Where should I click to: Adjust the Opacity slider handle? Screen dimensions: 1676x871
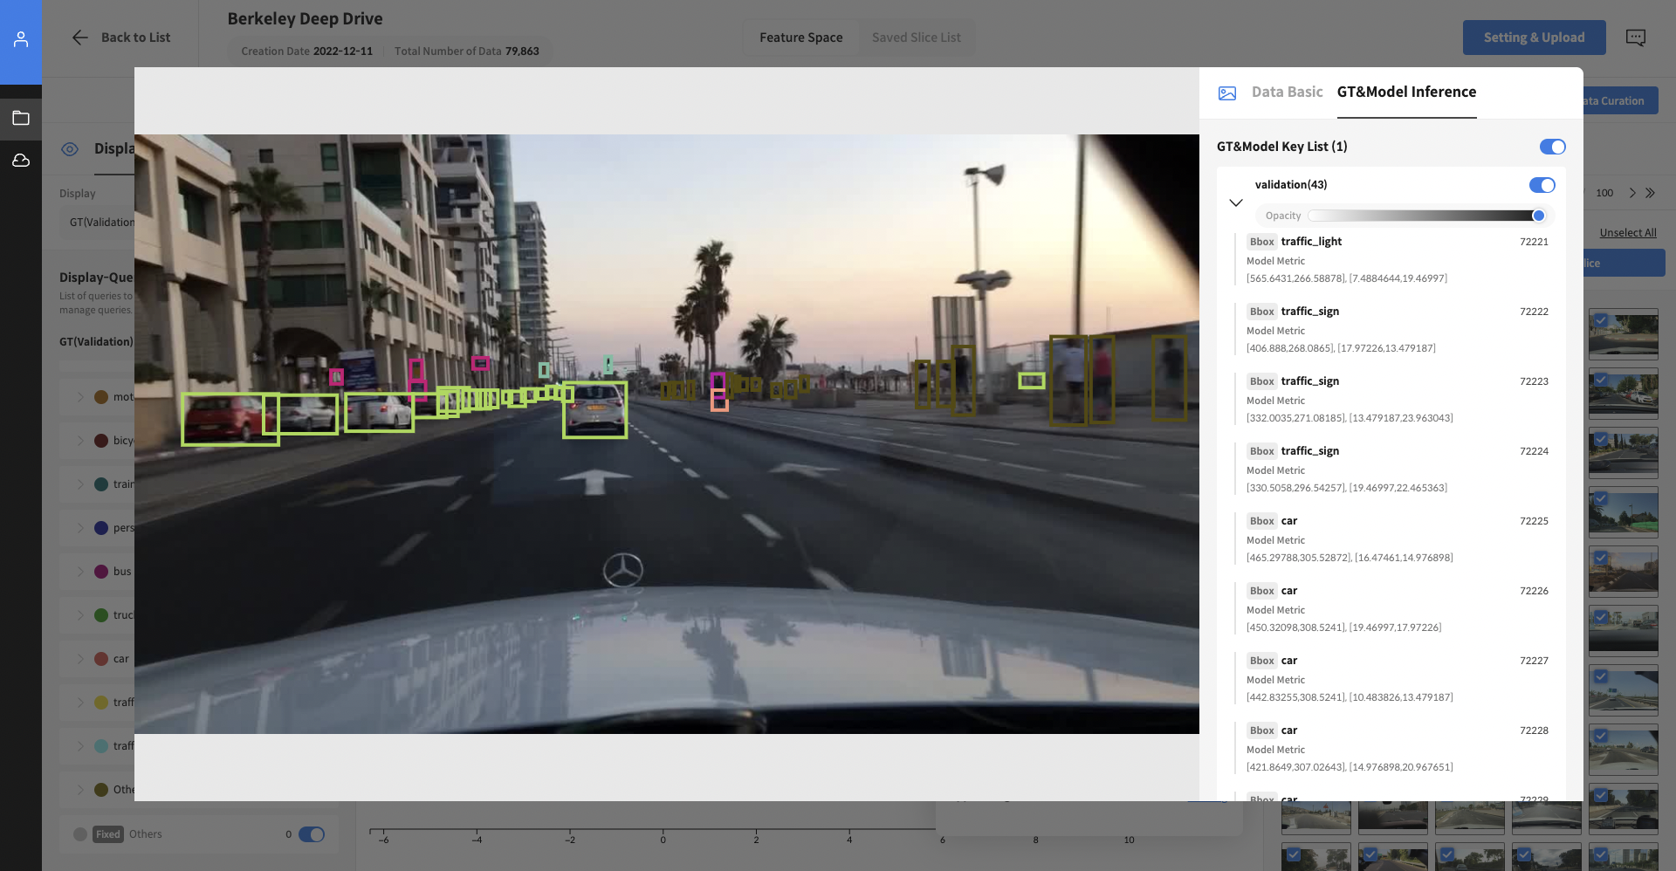click(1538, 216)
